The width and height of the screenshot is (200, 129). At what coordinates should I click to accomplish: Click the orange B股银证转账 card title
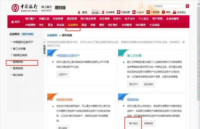tap(64, 100)
